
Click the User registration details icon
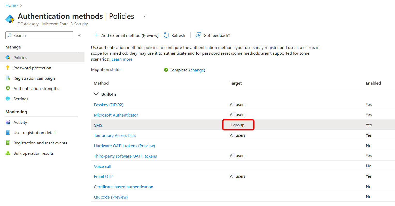coord(8,133)
